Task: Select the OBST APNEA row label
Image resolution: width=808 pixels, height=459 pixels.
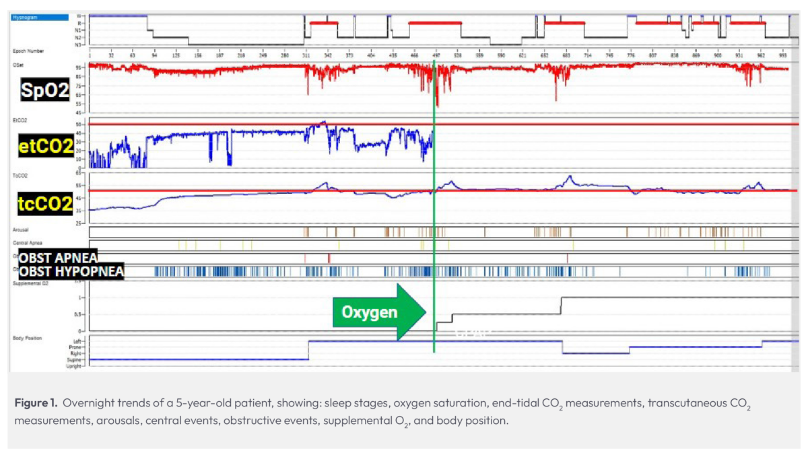Action: [x=58, y=258]
